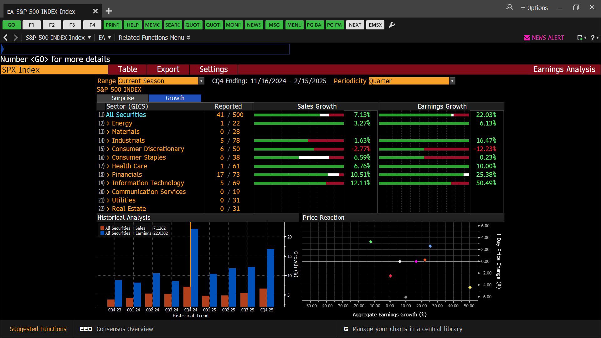601x338 pixels.
Task: Expand the Information Technology sector row
Action: (x=108, y=183)
